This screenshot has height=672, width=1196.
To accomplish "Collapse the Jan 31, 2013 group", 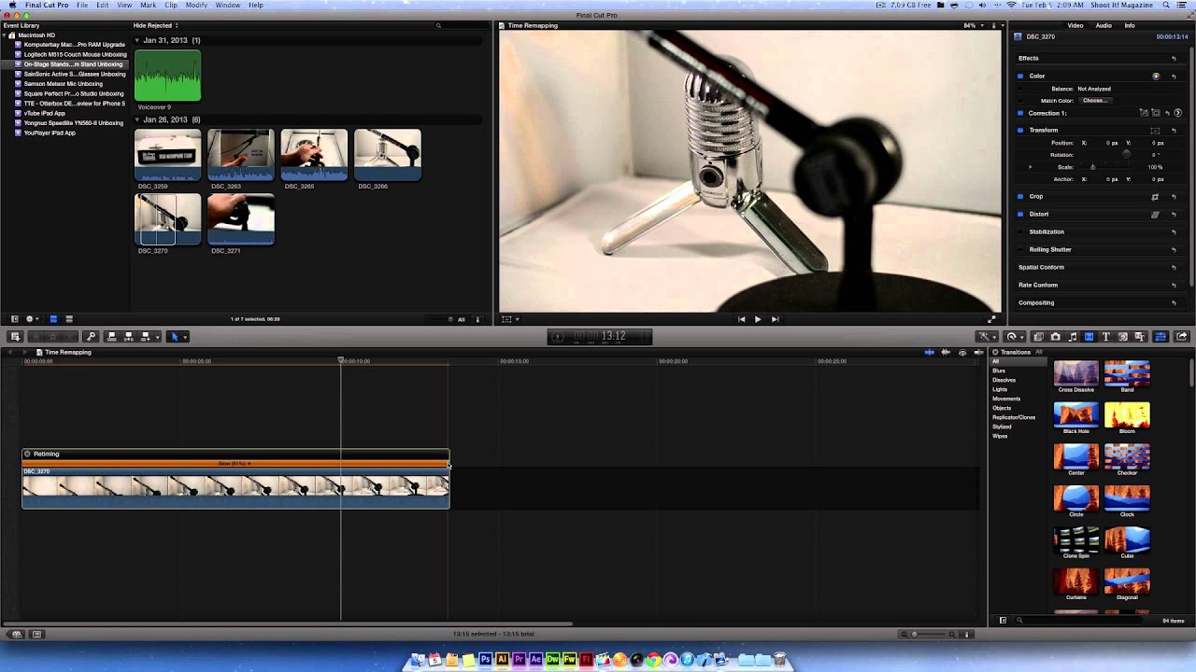I will [x=137, y=40].
